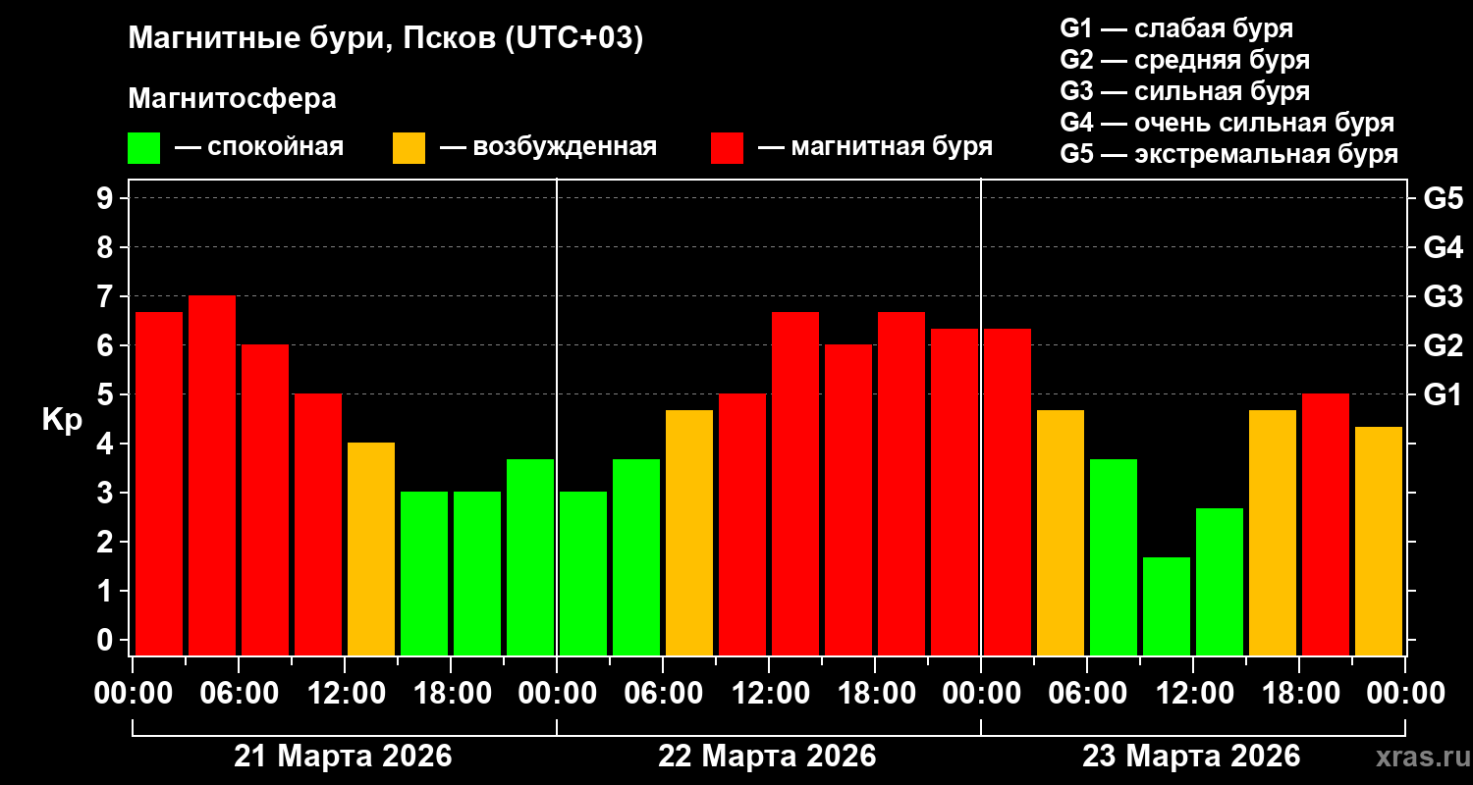Click the "G4 — очень сильная буря" line
Viewport: 1473px width, 785px height.
[x=1227, y=123]
